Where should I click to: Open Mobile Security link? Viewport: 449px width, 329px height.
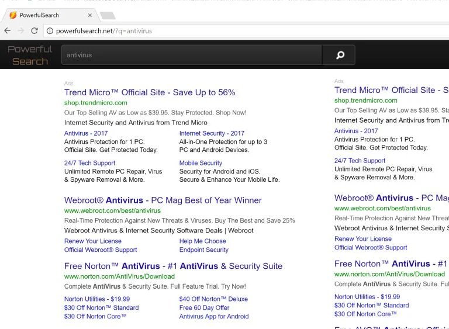pyautogui.click(x=201, y=163)
